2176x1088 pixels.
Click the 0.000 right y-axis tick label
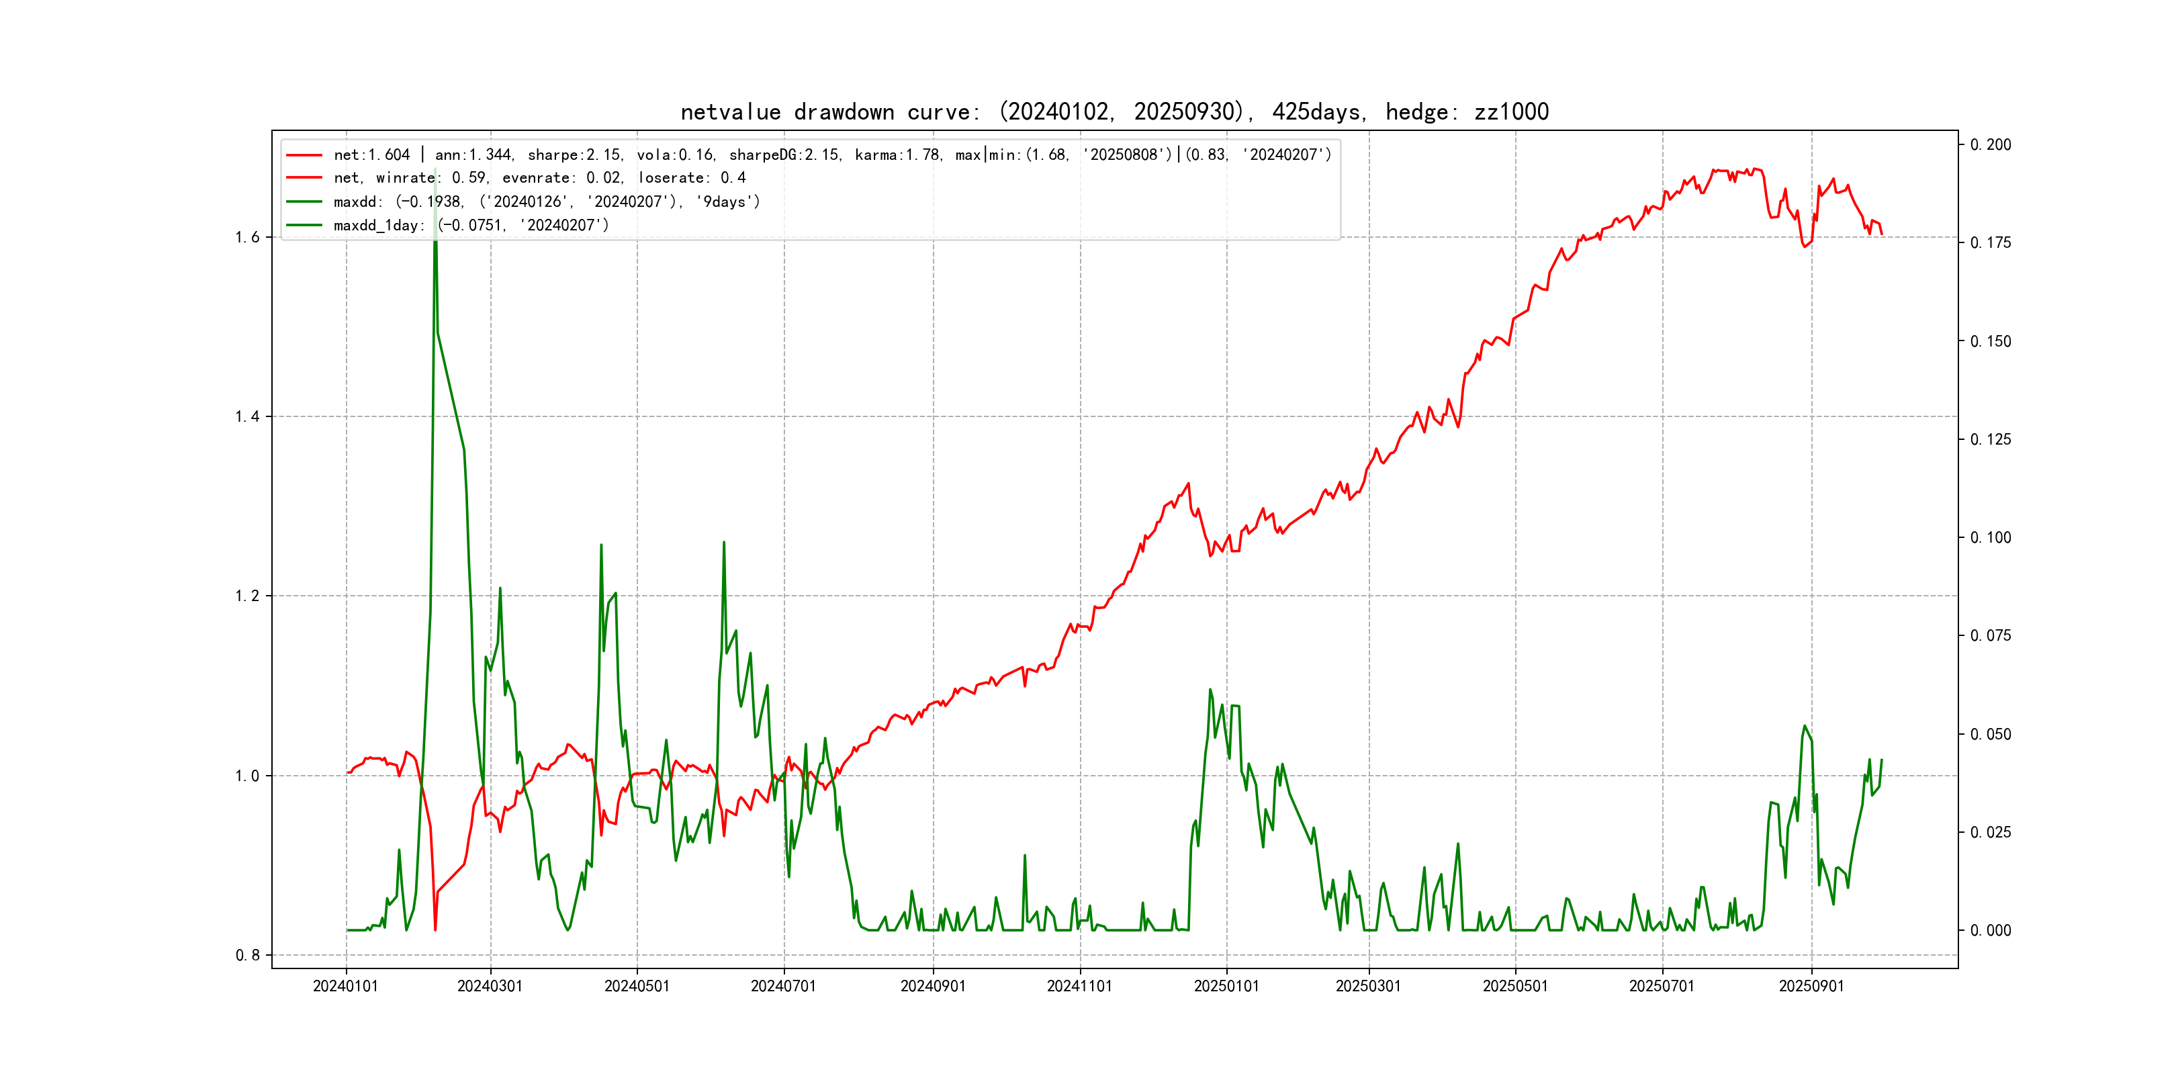coord(1990,931)
